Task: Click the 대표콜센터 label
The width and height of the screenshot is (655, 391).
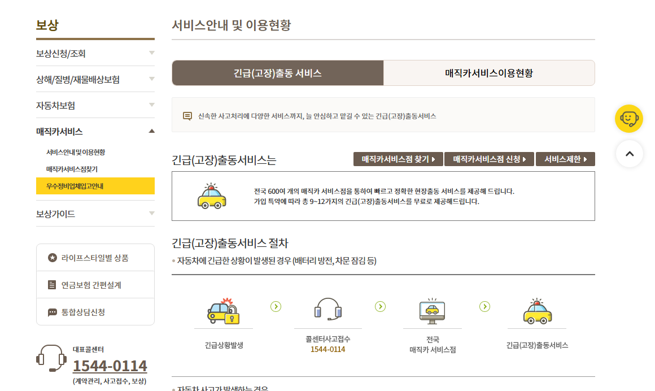Action: [88, 349]
